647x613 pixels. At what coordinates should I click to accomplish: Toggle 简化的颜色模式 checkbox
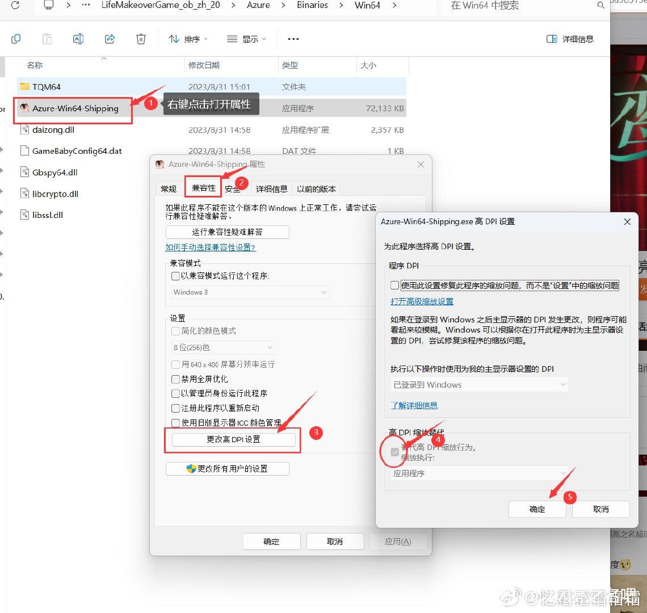[x=175, y=331]
